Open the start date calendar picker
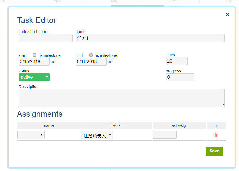 pyautogui.click(x=53, y=61)
